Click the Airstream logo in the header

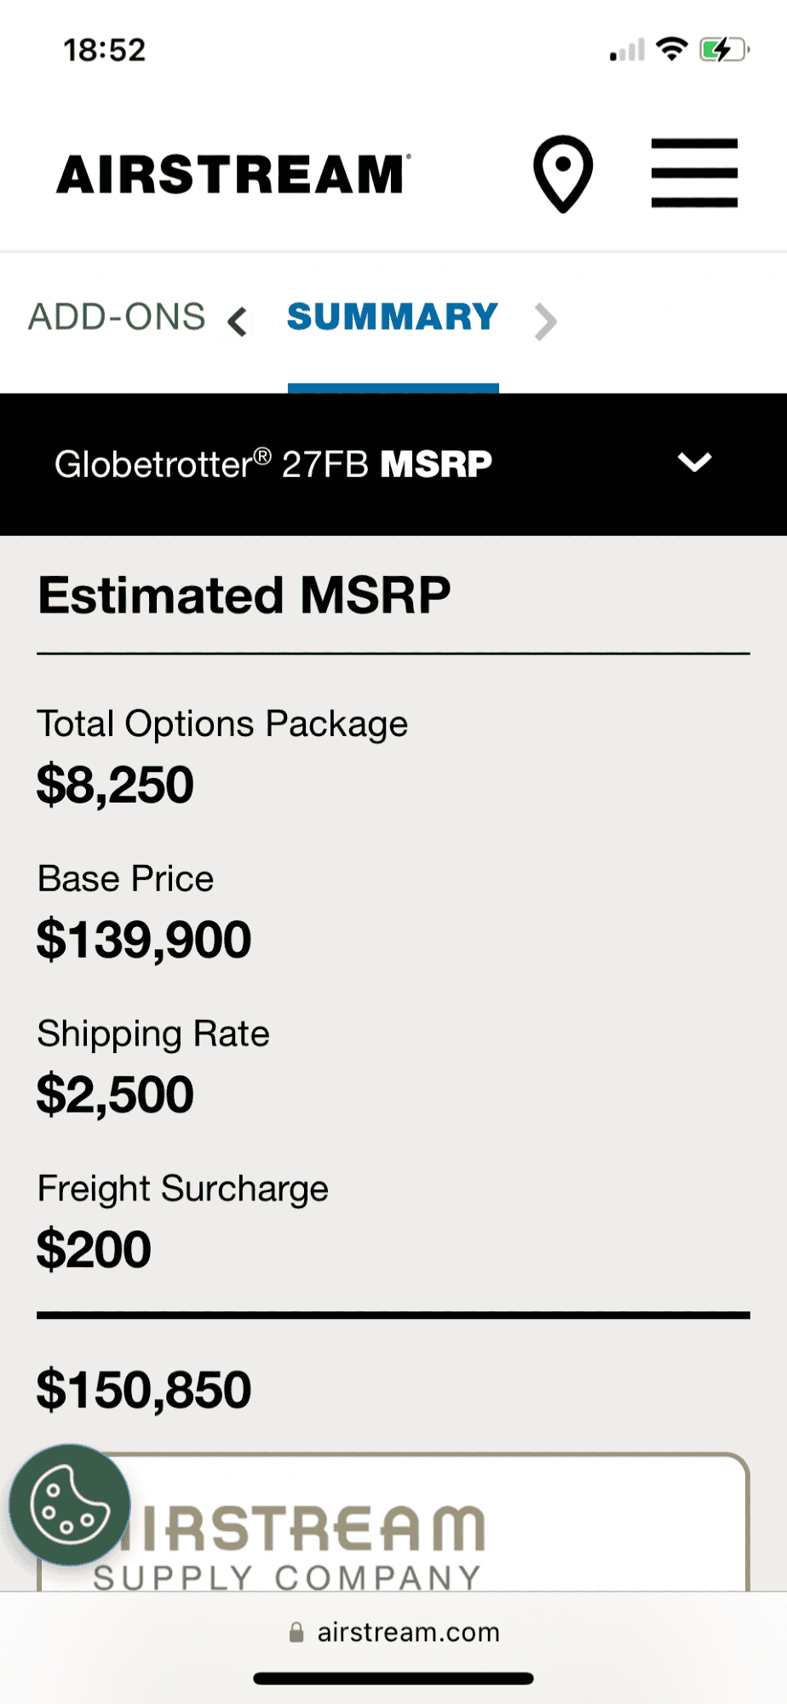[x=233, y=175]
